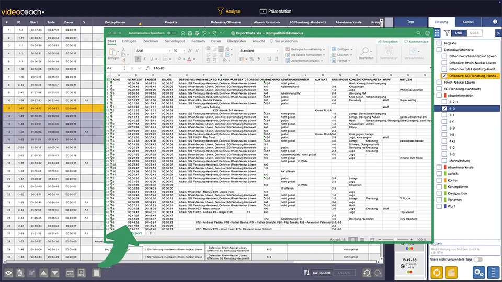
Task: Check the Defensive: Rhein-Neckar Löwen checkbox
Action: [444, 56]
